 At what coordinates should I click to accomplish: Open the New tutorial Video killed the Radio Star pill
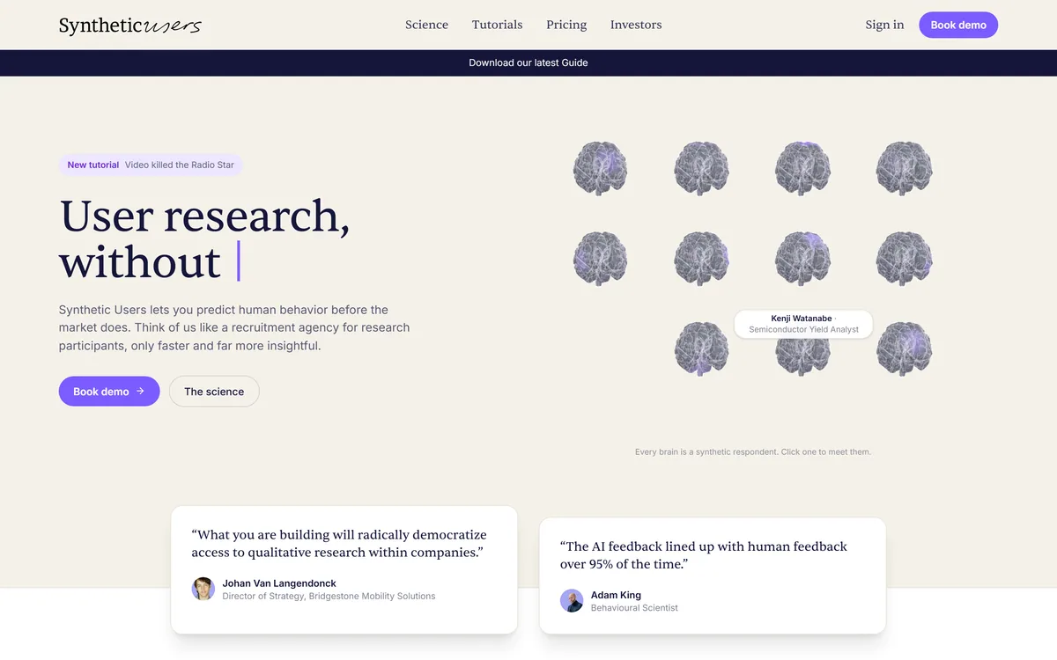[151, 165]
